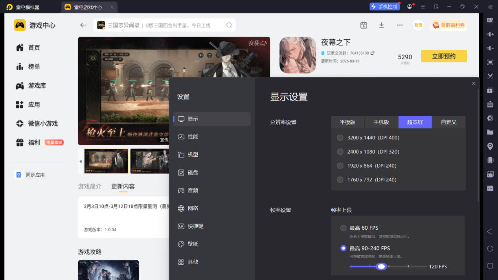
Task: Click the 登录 login button
Action: point(418,25)
